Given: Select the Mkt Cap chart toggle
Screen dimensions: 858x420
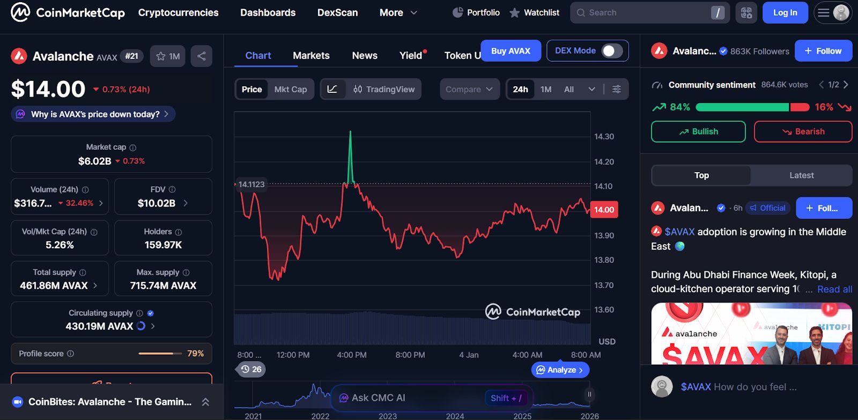Looking at the screenshot, I should coord(291,89).
